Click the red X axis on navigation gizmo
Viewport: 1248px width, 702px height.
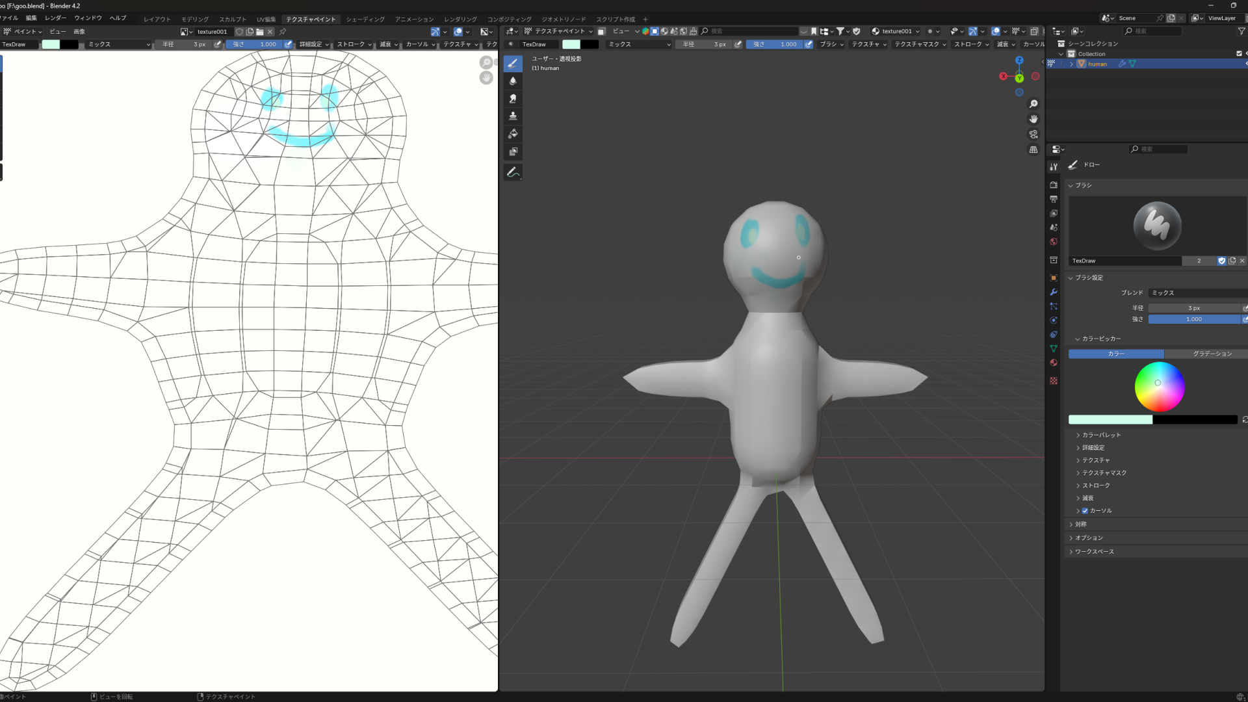(1003, 77)
